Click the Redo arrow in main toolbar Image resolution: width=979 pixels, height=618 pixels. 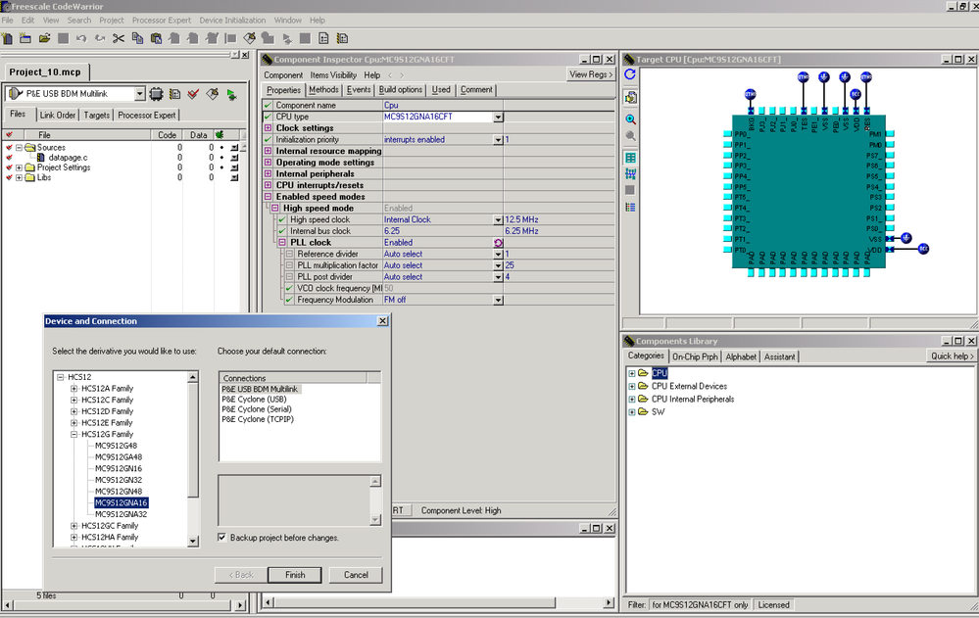[x=100, y=39]
